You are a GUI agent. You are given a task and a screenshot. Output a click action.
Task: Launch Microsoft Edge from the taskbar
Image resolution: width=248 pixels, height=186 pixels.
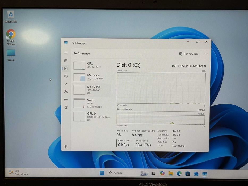(x=179, y=174)
